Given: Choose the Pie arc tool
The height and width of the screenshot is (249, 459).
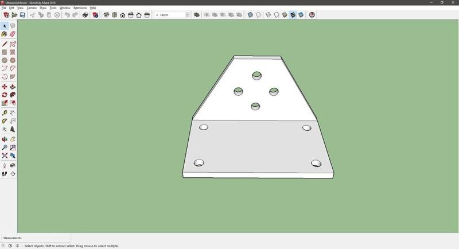Looking at the screenshot, I should (x=13, y=77).
